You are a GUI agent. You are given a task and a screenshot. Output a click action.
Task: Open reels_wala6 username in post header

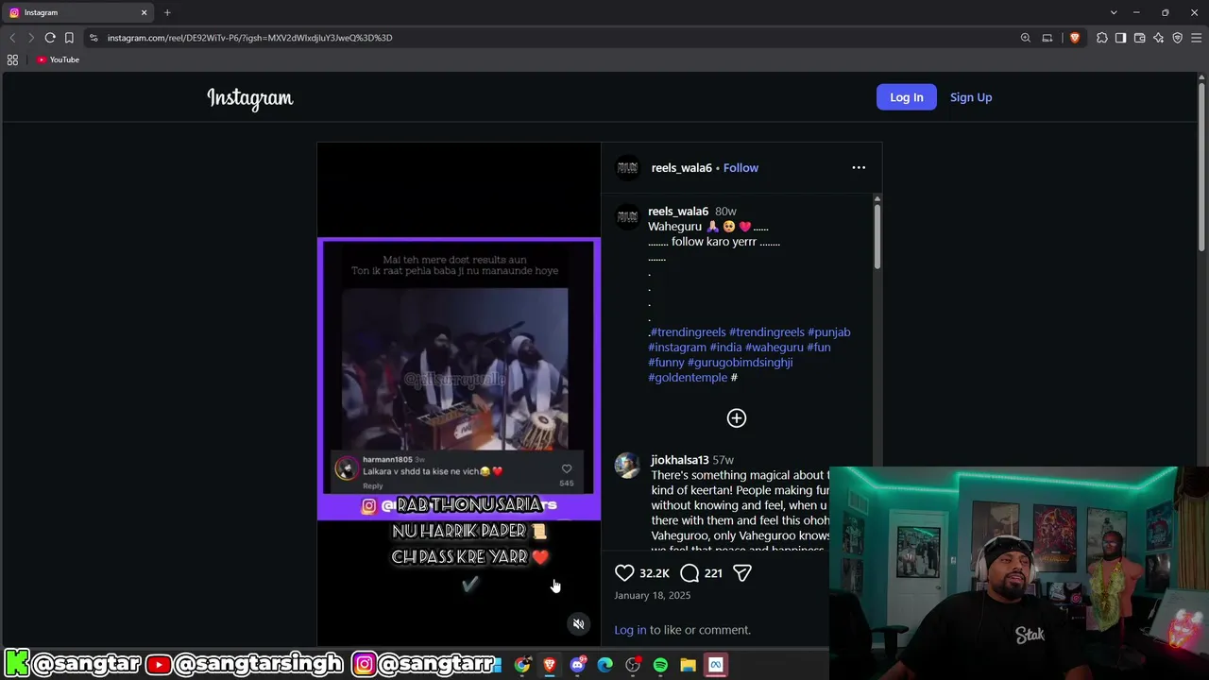[x=681, y=168]
